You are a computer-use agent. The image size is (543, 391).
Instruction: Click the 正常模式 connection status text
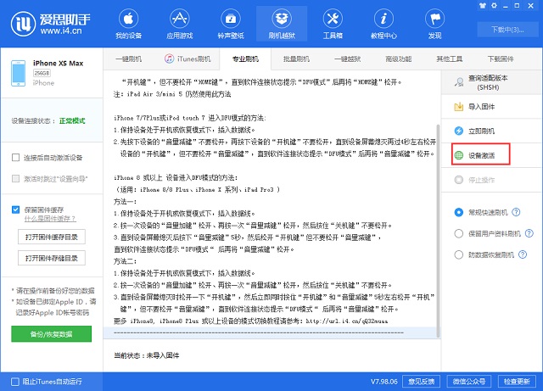72,121
